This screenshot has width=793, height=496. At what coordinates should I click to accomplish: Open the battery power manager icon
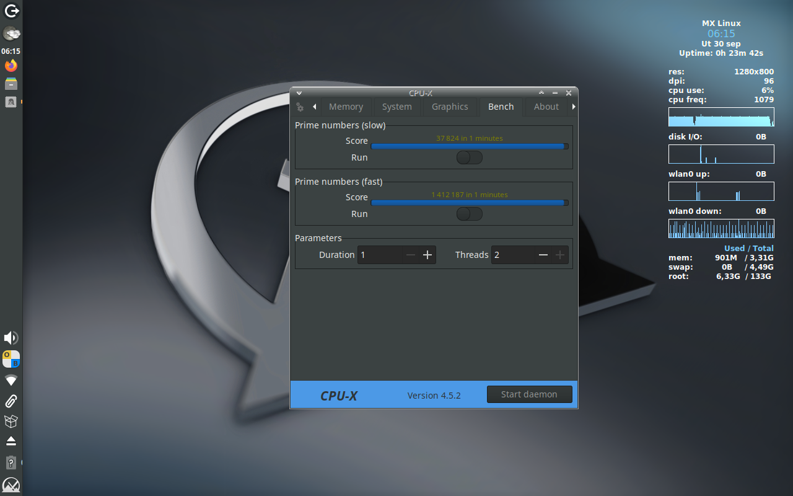11,463
